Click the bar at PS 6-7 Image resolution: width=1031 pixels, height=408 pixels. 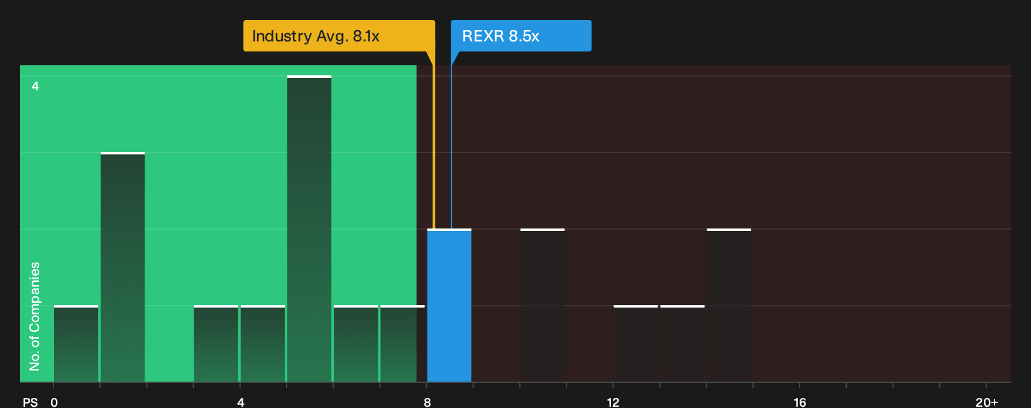[356, 344]
